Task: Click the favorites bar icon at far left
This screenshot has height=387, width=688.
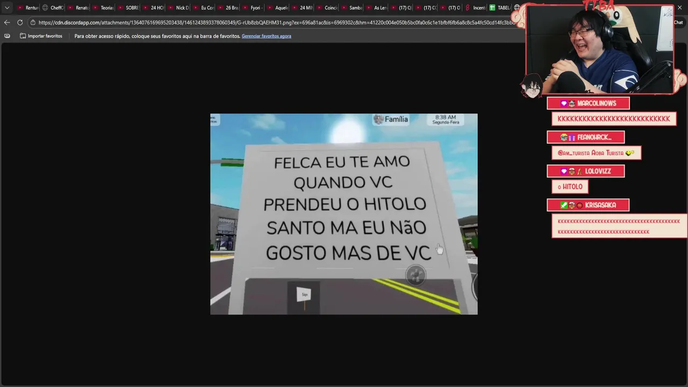Action: pos(7,36)
